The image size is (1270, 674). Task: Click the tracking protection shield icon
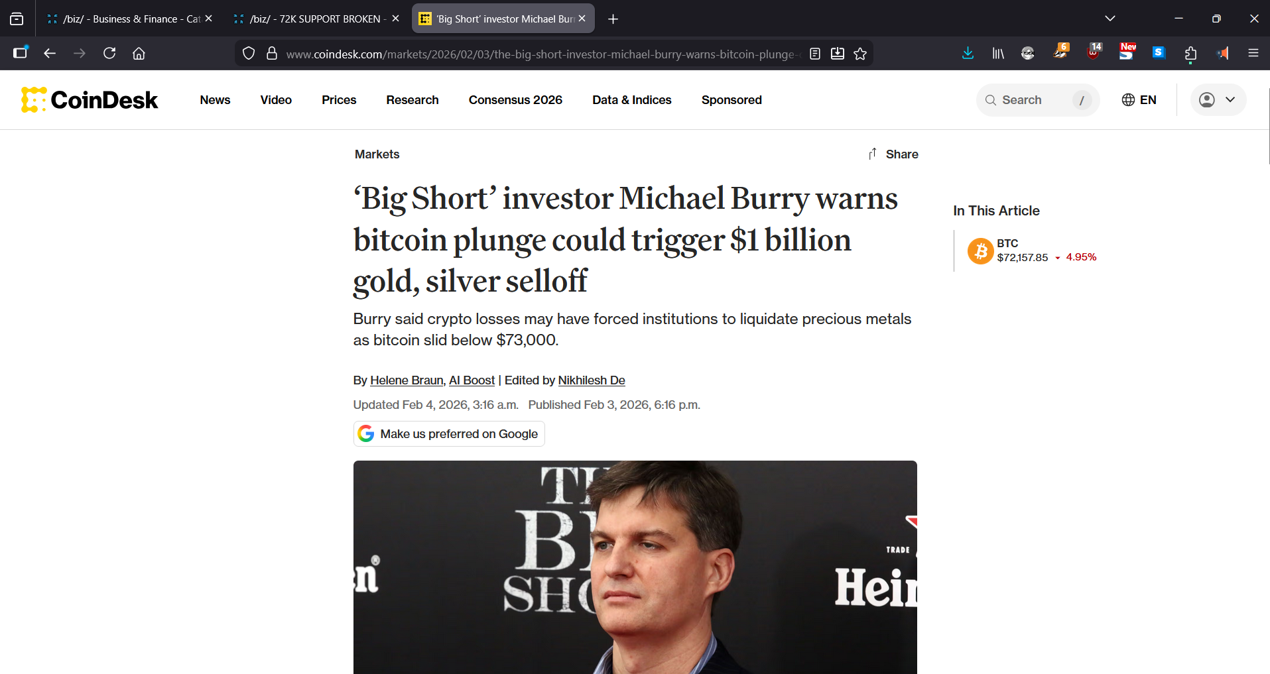249,54
